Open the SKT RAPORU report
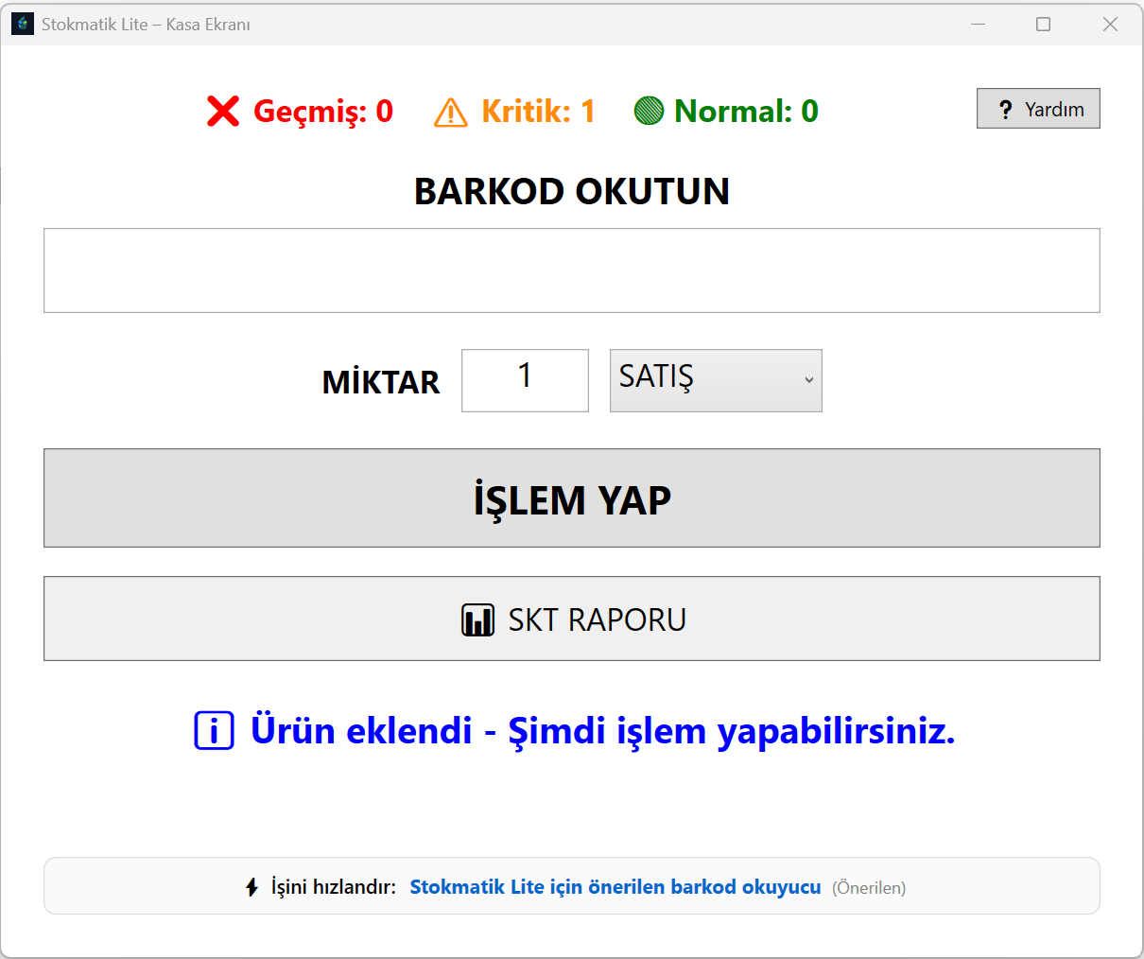1144x959 pixels. 572,619
